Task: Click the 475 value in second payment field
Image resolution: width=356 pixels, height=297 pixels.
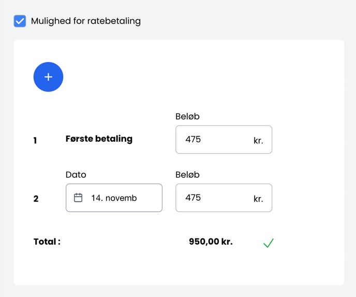Action: coord(193,198)
